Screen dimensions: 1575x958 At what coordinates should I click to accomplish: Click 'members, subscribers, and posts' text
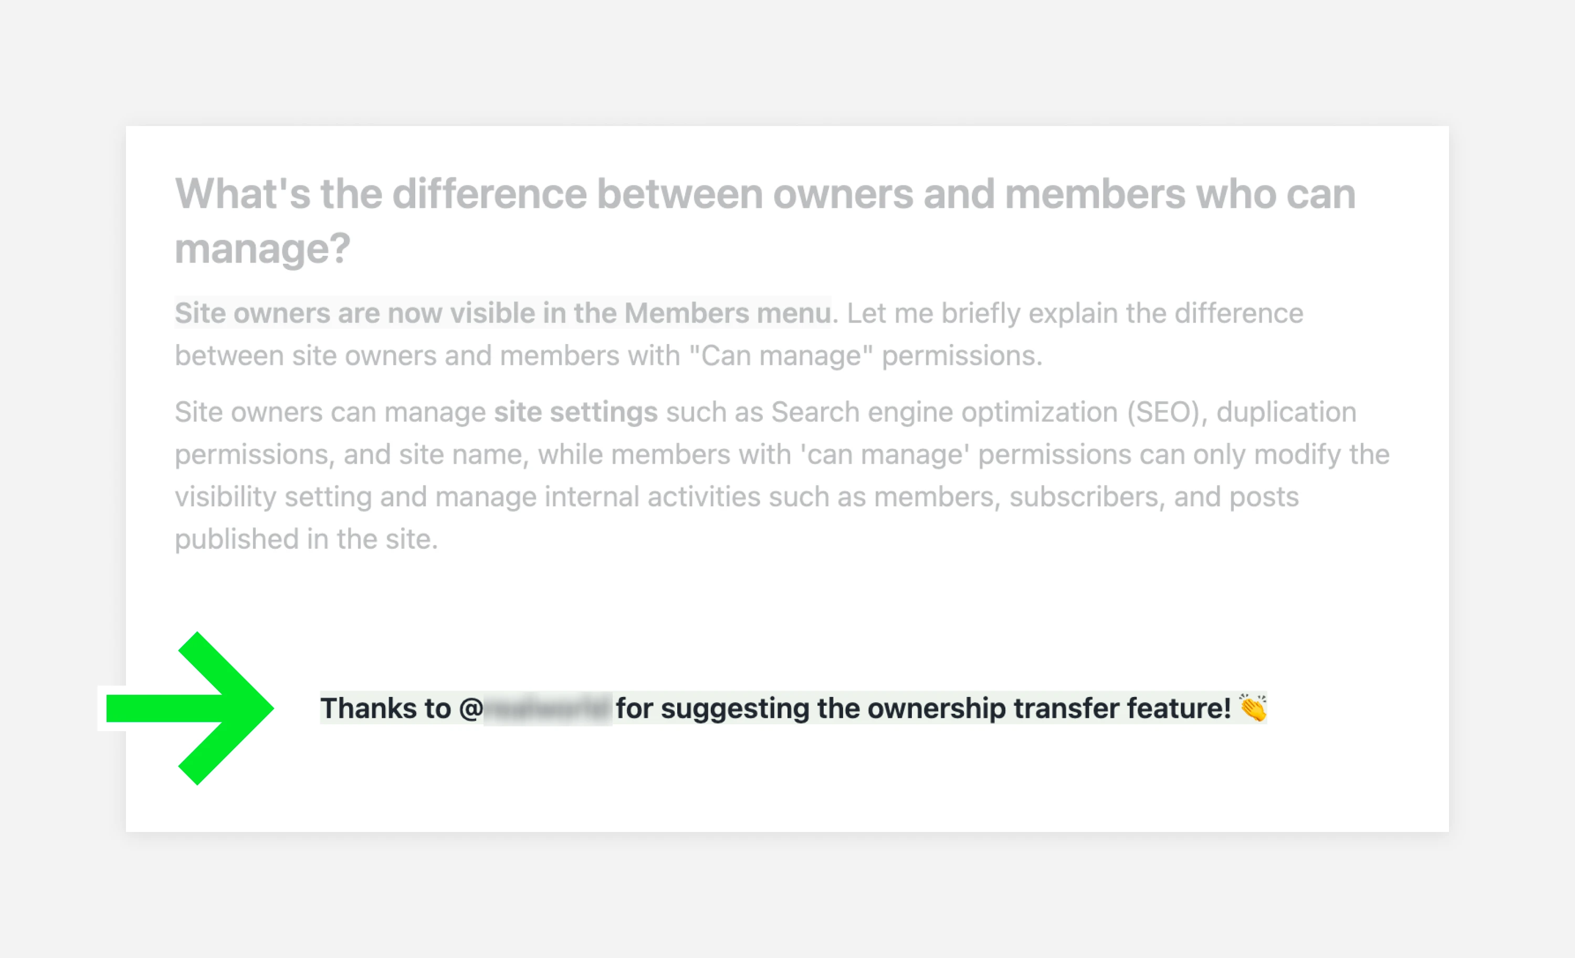1086,497
